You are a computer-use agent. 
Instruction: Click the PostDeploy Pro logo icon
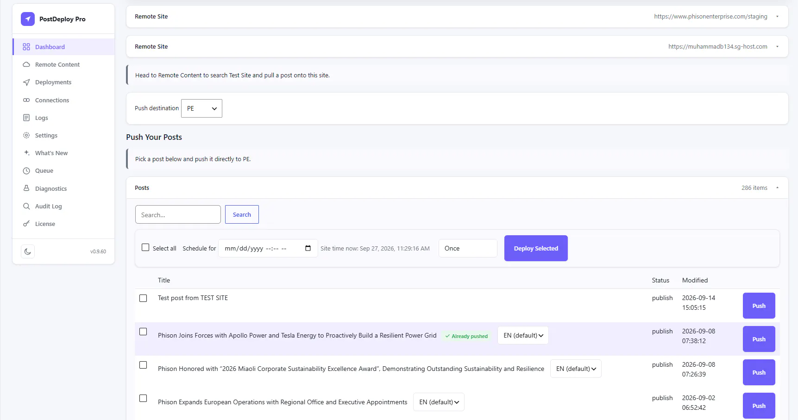pyautogui.click(x=28, y=19)
